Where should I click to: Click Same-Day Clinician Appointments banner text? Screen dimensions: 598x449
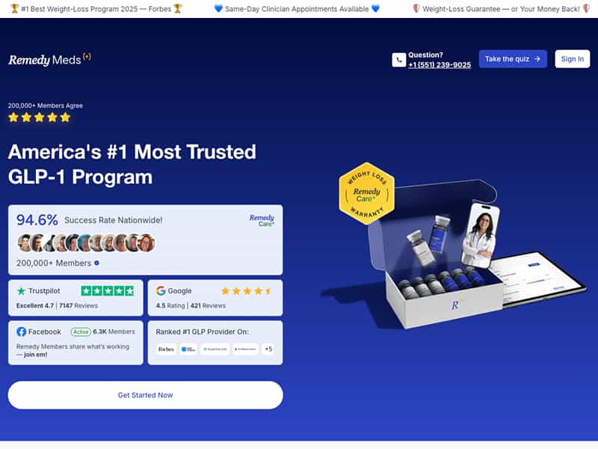[x=297, y=9]
